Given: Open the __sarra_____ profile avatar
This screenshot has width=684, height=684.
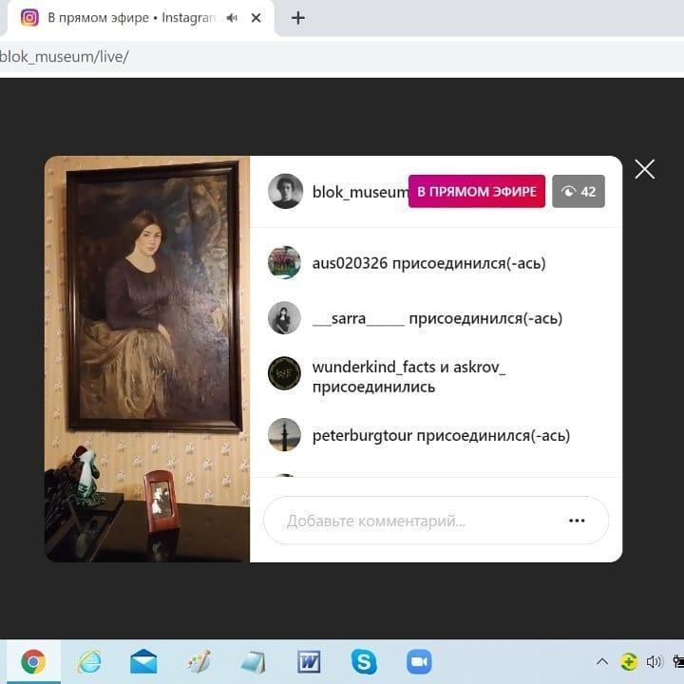Looking at the screenshot, I should point(285,318).
